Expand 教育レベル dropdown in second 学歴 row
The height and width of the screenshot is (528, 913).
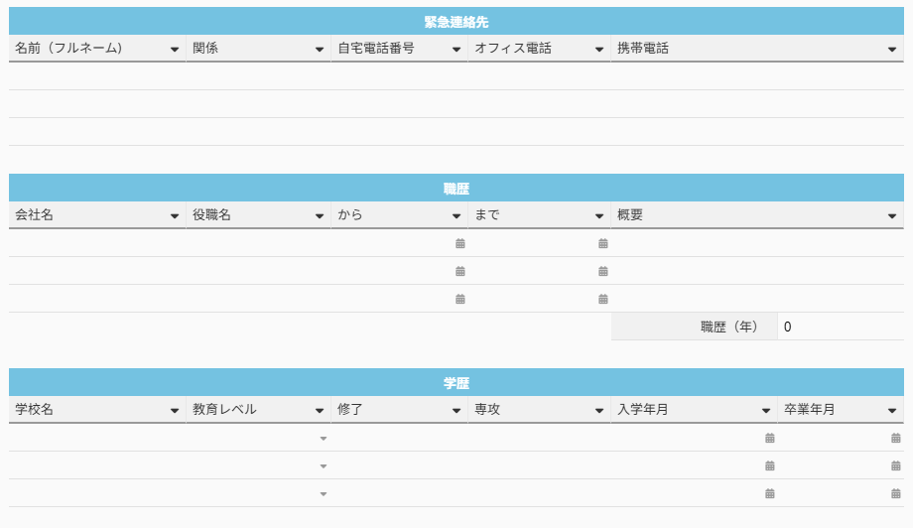(x=323, y=465)
